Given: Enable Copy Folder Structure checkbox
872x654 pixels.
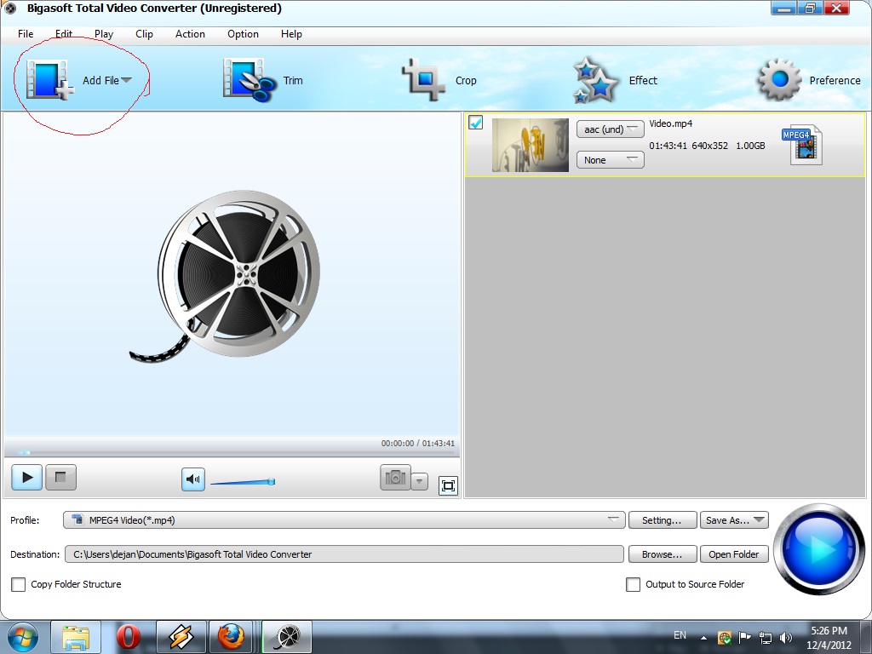Looking at the screenshot, I should (x=19, y=584).
